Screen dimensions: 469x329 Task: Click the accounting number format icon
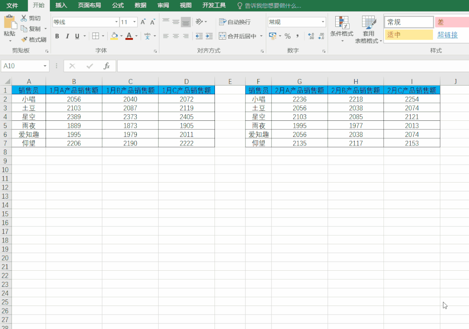click(272, 36)
